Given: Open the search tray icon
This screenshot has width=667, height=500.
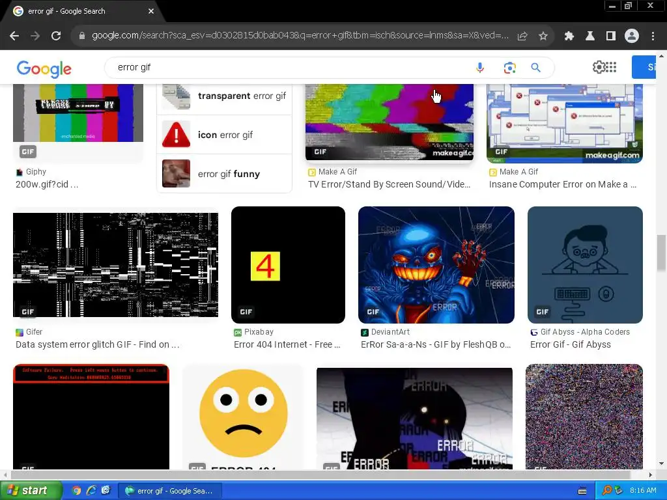Looking at the screenshot, I should click(606, 491).
